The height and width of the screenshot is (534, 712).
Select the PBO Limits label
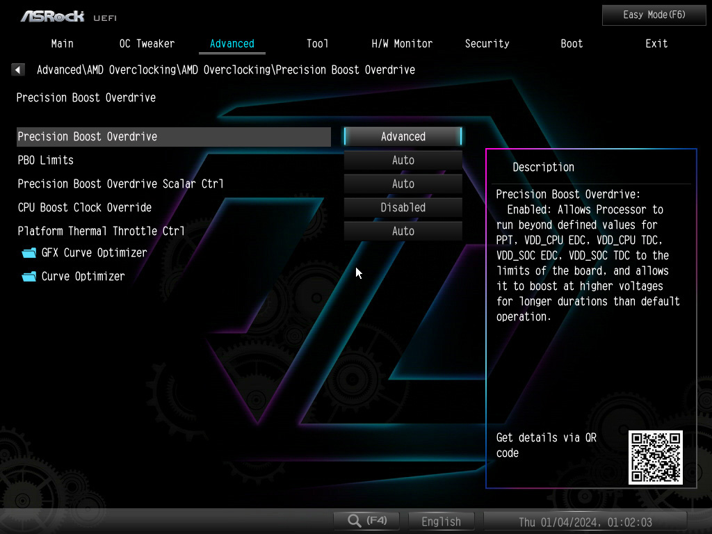coord(45,160)
